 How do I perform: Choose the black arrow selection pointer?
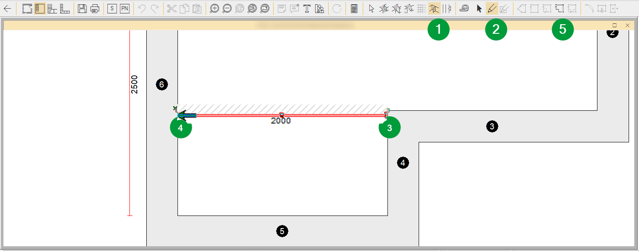(479, 8)
